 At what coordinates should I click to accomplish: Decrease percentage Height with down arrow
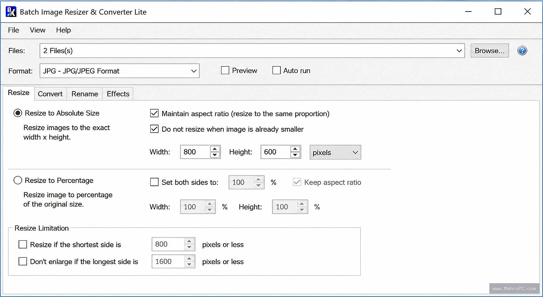302,210
